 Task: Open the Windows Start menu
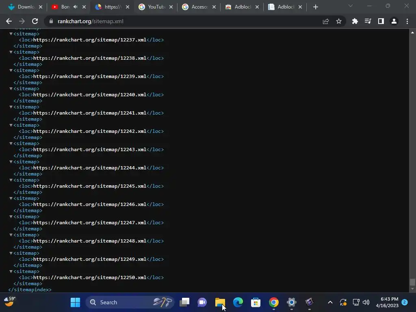click(x=75, y=302)
